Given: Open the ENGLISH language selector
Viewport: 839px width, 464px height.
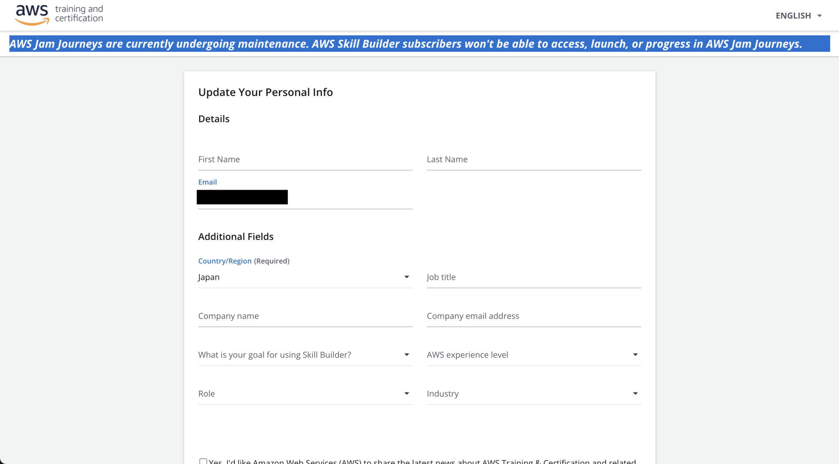Looking at the screenshot, I should [793, 16].
